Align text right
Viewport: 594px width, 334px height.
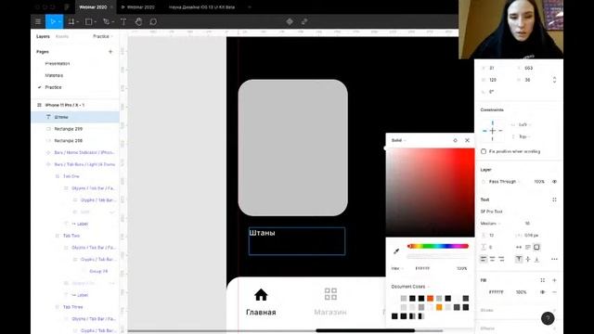pos(501,259)
